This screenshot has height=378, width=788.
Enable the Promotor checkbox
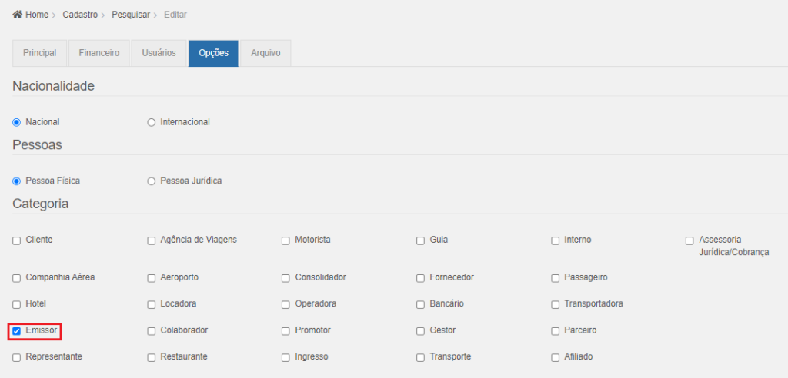pyautogui.click(x=286, y=331)
